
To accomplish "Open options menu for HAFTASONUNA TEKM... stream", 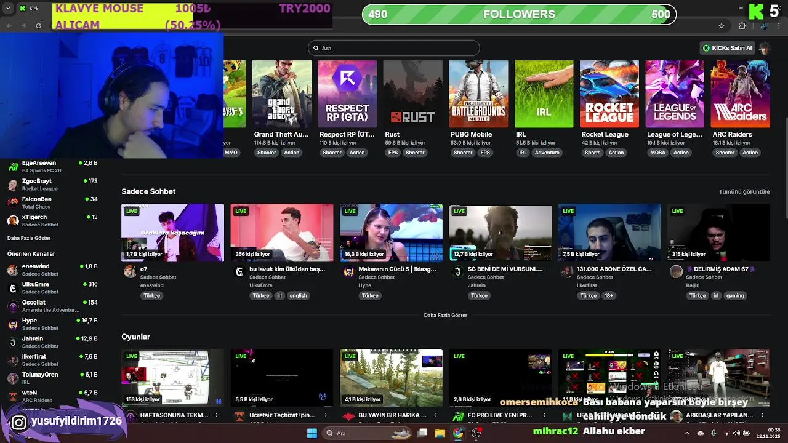I will pyautogui.click(x=217, y=415).
